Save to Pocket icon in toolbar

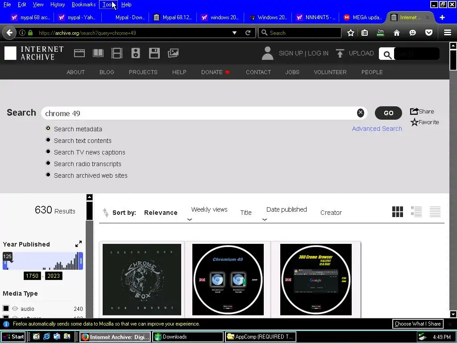pyautogui.click(x=429, y=33)
